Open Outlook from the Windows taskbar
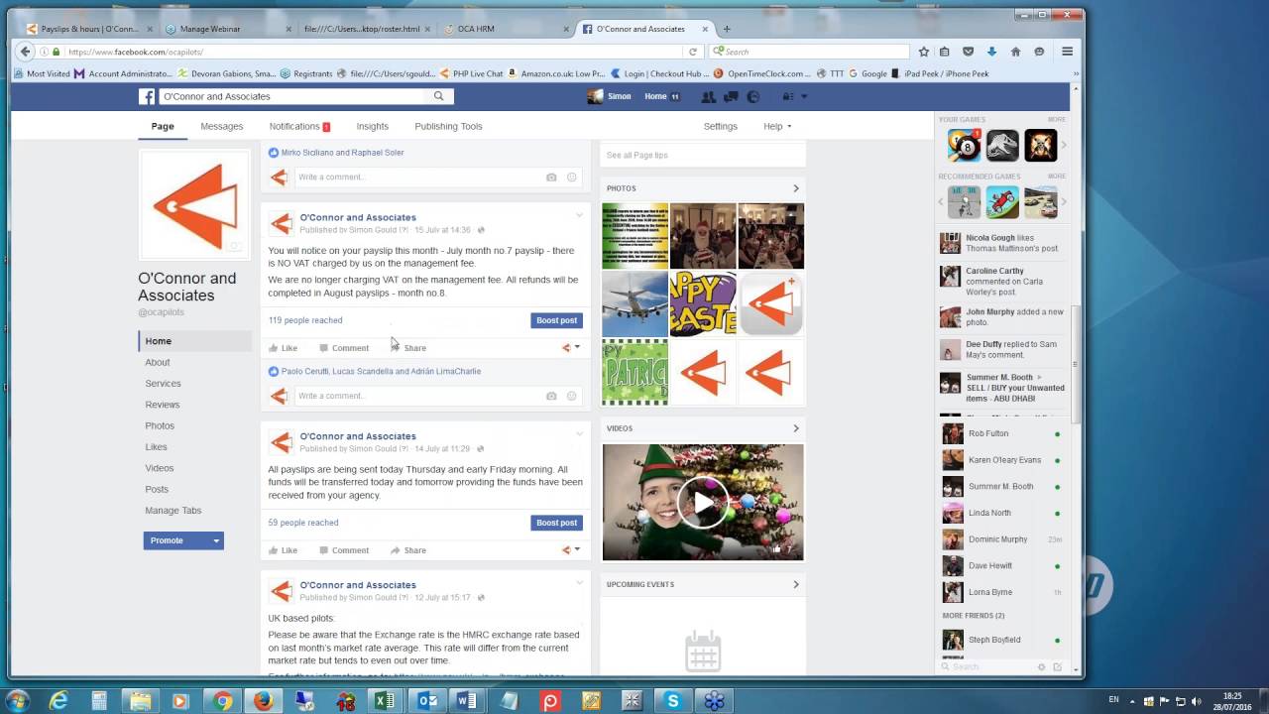Image resolution: width=1269 pixels, height=714 pixels. coord(427,701)
